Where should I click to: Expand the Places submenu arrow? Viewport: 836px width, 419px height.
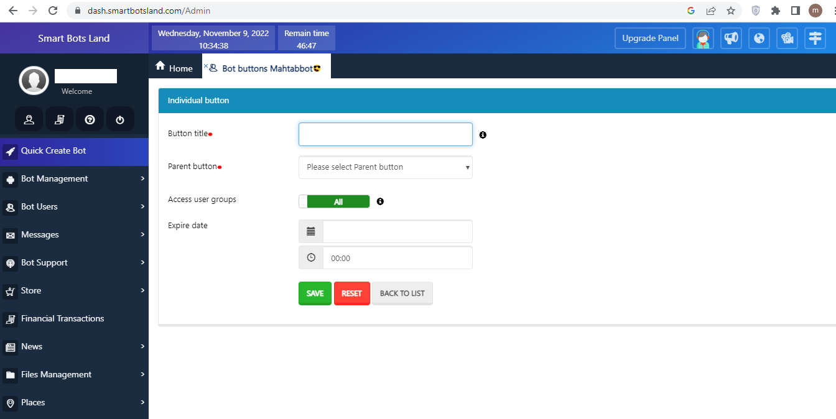[x=142, y=402]
